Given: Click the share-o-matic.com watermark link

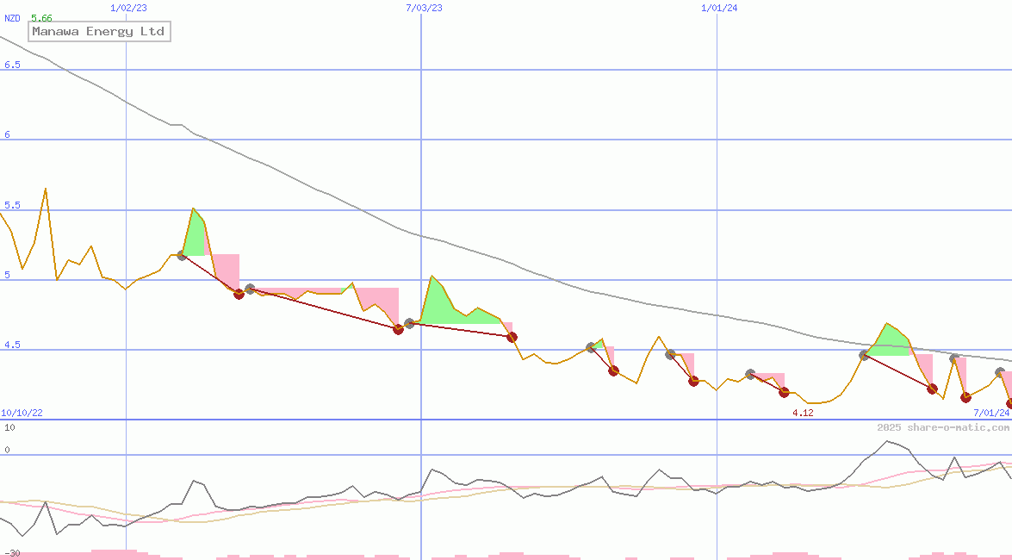Looking at the screenshot, I should pos(943,427).
